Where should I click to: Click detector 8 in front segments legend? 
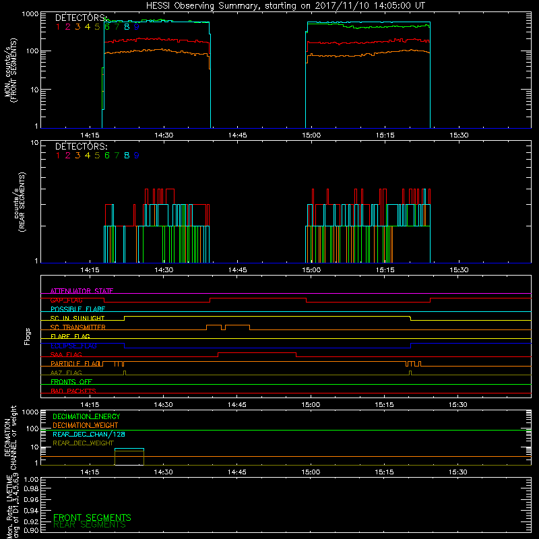point(127,26)
